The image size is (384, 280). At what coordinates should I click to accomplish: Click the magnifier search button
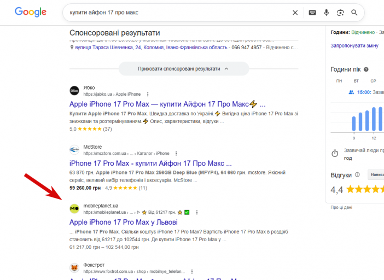click(x=354, y=13)
